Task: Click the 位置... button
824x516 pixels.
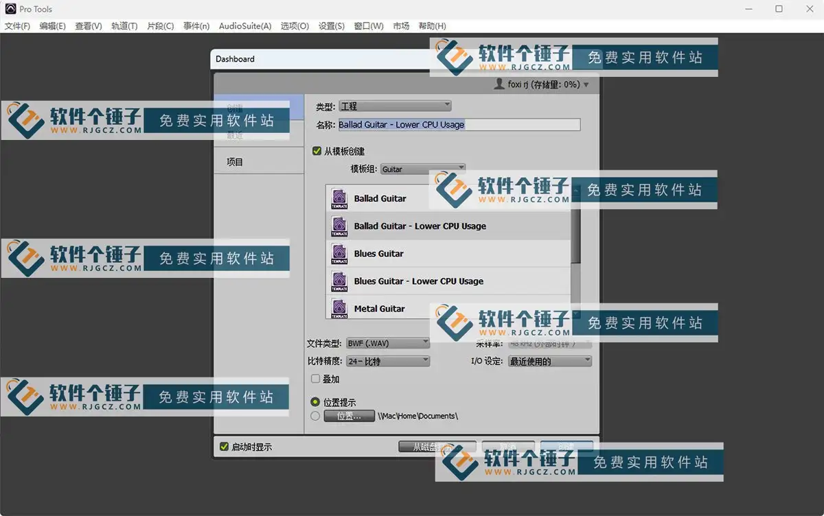Action: [x=349, y=415]
